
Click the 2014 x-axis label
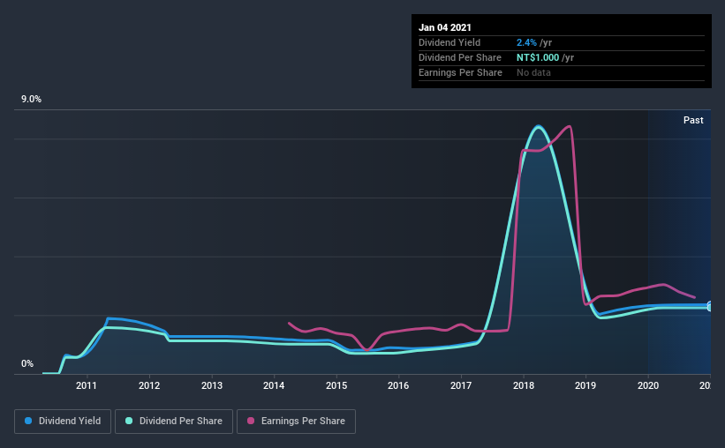tap(274, 385)
